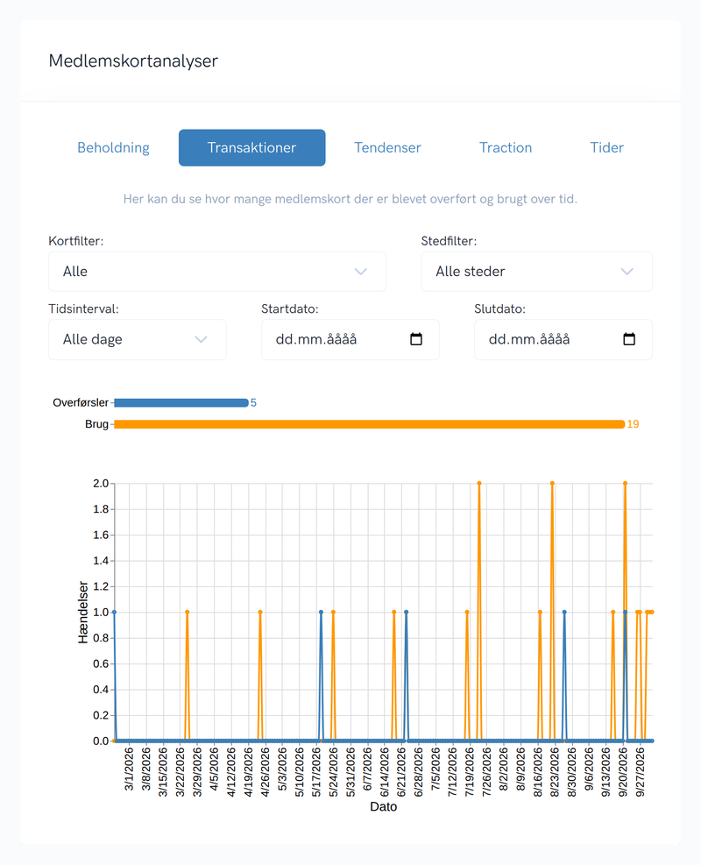Click the Medlemskortanalyser heading

pos(133,60)
